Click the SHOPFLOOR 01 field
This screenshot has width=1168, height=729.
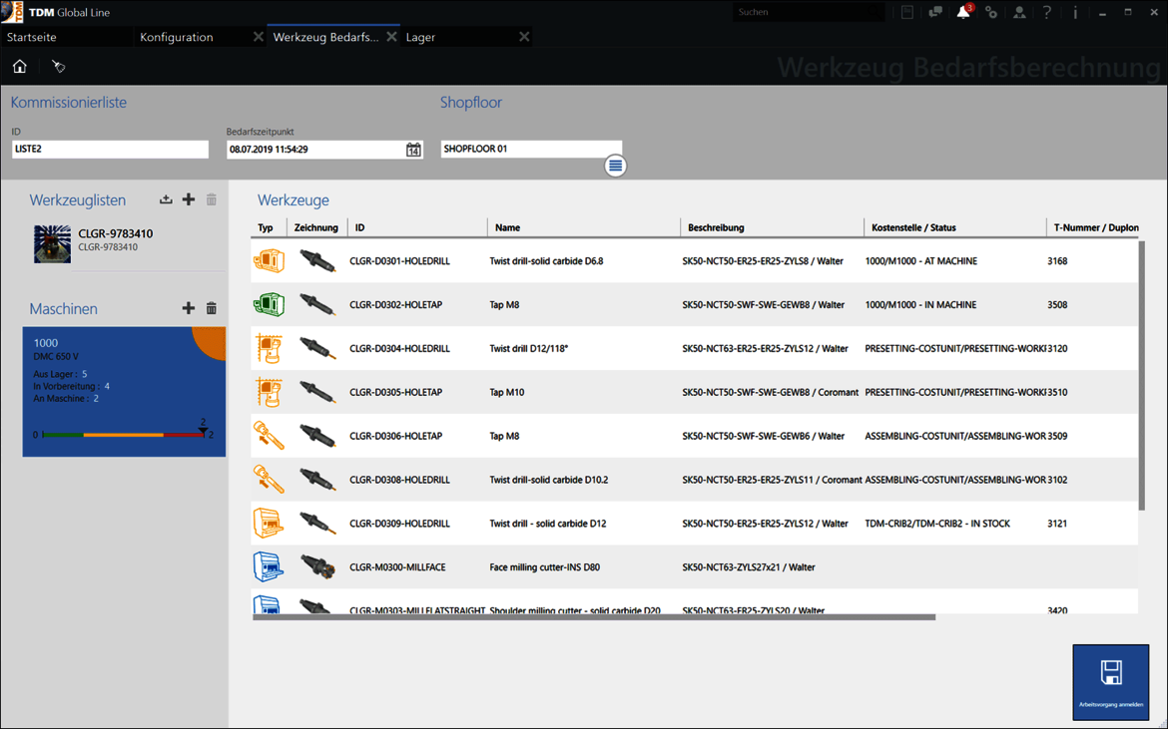point(531,149)
